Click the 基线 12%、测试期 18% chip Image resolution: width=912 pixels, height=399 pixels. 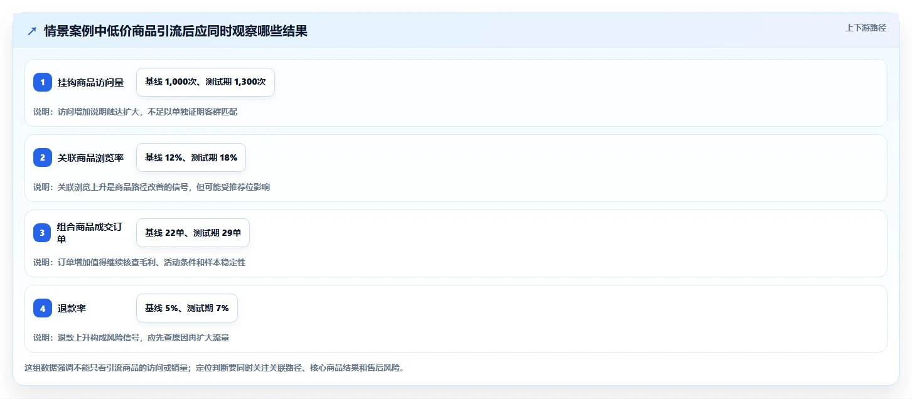pos(191,157)
